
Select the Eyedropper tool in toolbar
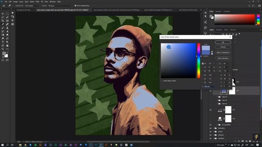point(3,24)
